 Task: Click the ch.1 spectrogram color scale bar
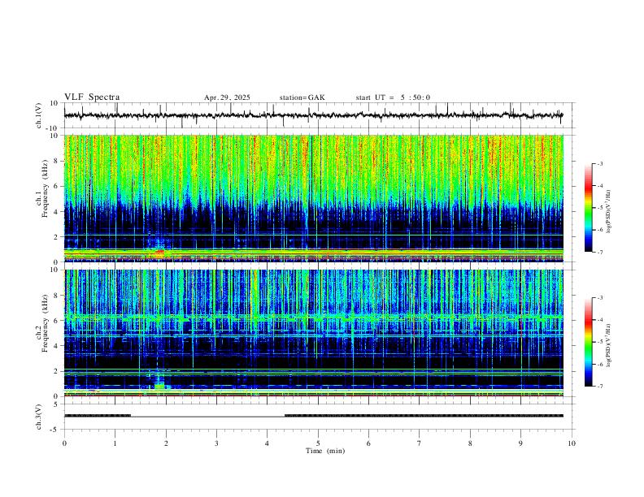pyautogui.click(x=588, y=208)
